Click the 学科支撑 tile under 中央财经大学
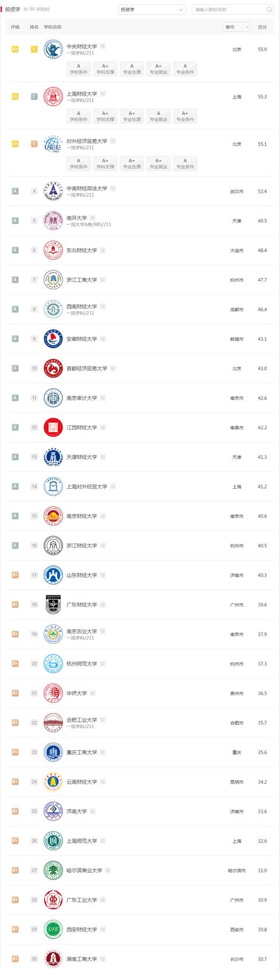280x970 pixels. [x=105, y=69]
